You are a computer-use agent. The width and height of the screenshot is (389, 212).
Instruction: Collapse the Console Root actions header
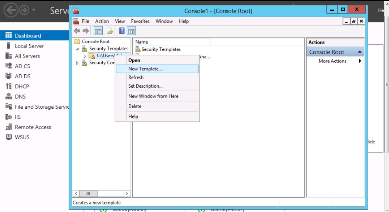point(360,52)
